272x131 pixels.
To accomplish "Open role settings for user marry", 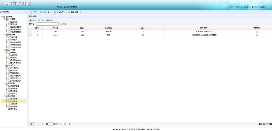I will tap(257, 35).
